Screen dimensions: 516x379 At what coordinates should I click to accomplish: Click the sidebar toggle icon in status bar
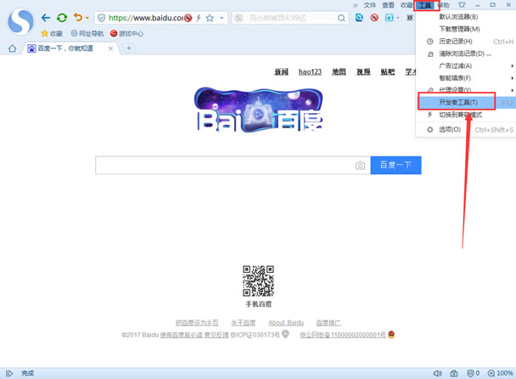(x=9, y=373)
